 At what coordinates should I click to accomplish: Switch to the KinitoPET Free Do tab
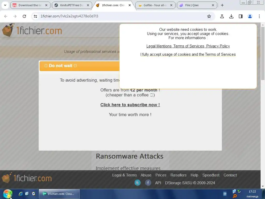click(x=72, y=5)
